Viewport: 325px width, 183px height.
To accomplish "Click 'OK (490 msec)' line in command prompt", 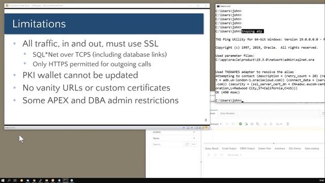I will coord(227,93).
